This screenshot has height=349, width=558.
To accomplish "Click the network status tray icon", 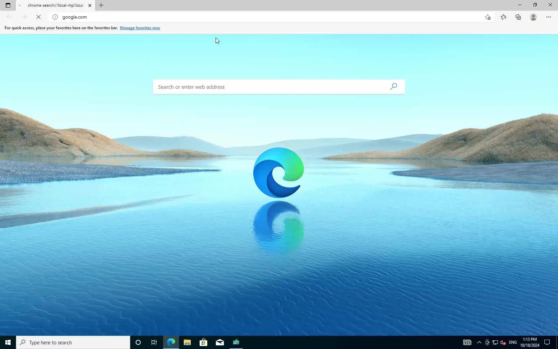I will pos(495,342).
